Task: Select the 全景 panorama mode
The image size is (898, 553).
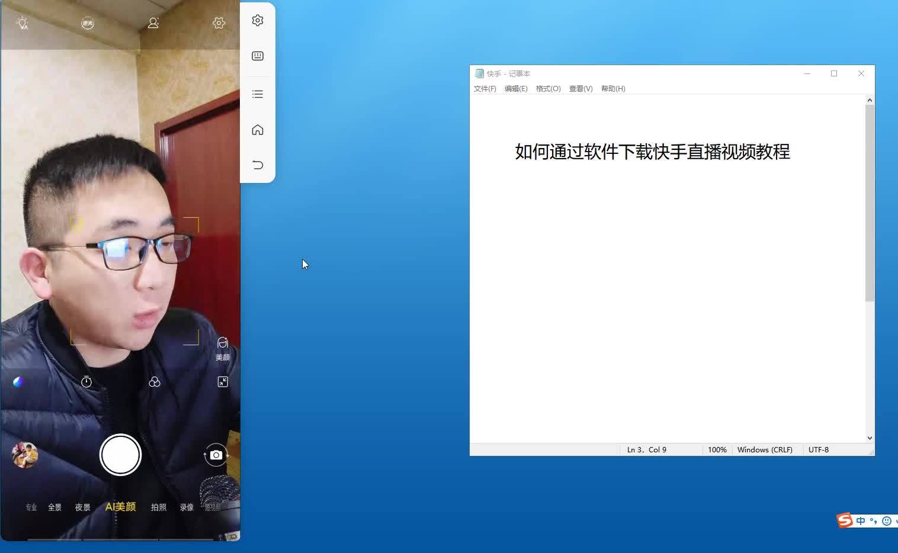Action: pos(54,507)
